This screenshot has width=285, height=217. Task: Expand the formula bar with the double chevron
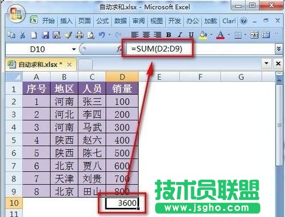tap(279, 49)
